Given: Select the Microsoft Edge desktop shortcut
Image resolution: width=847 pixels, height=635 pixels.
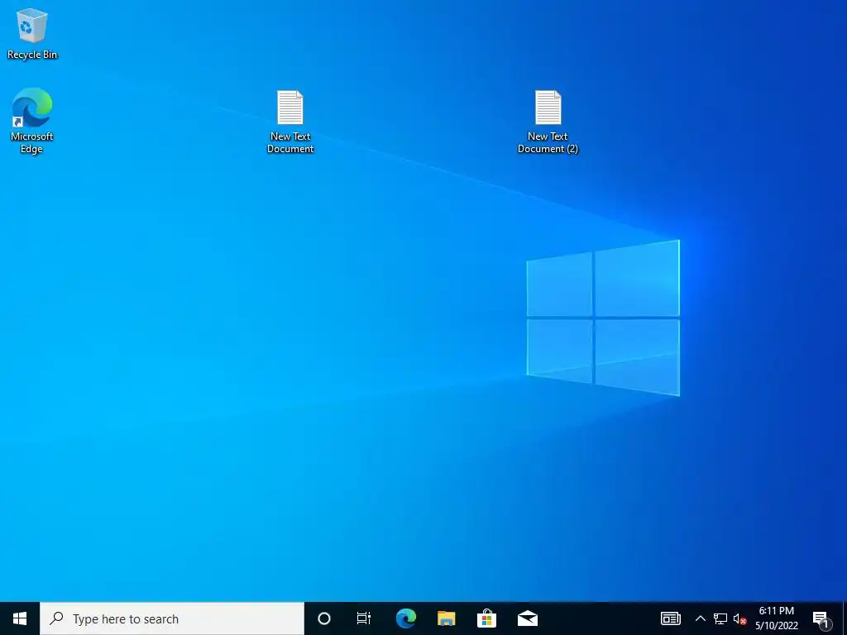Looking at the screenshot, I should point(32,121).
